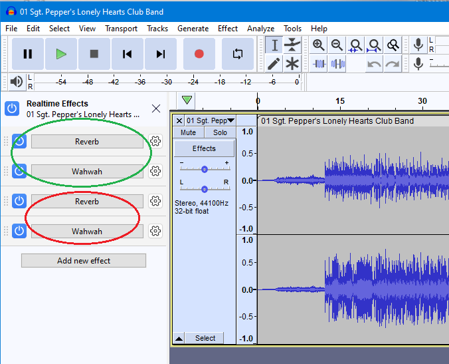Click the Zoom Out magnifier
The height and width of the screenshot is (364, 449).
[x=337, y=45]
